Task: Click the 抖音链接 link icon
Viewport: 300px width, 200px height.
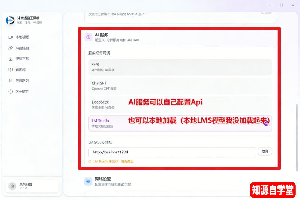Action: [11, 48]
